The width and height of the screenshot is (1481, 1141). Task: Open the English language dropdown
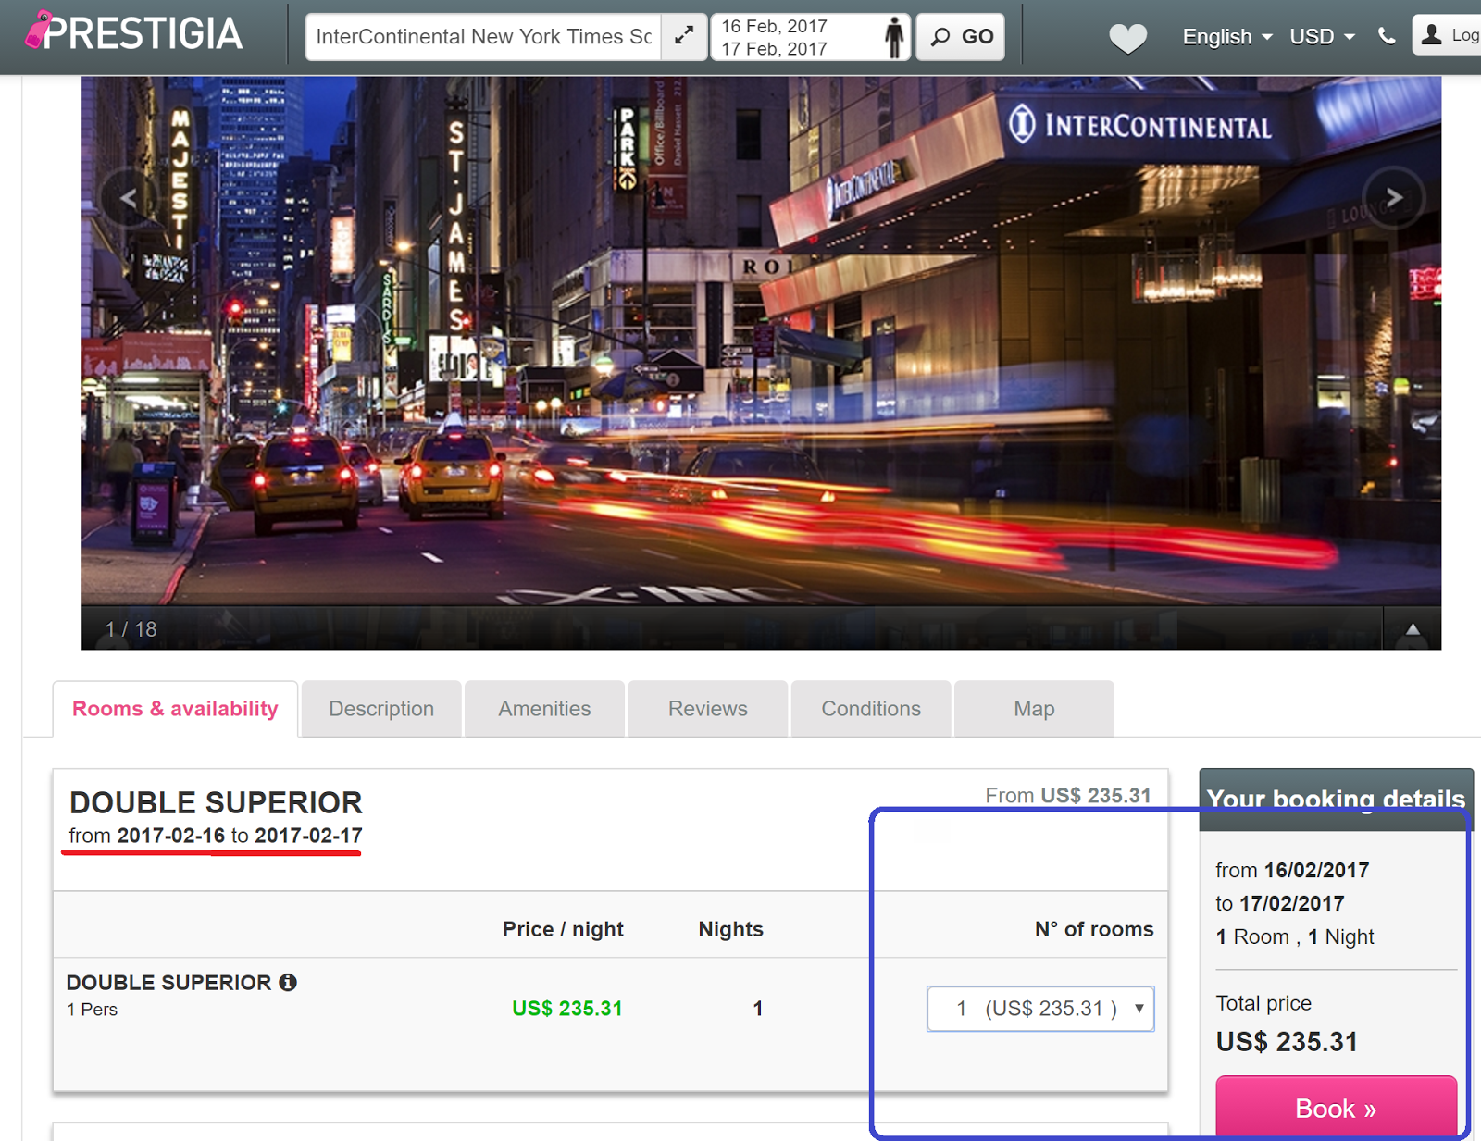1227,37
